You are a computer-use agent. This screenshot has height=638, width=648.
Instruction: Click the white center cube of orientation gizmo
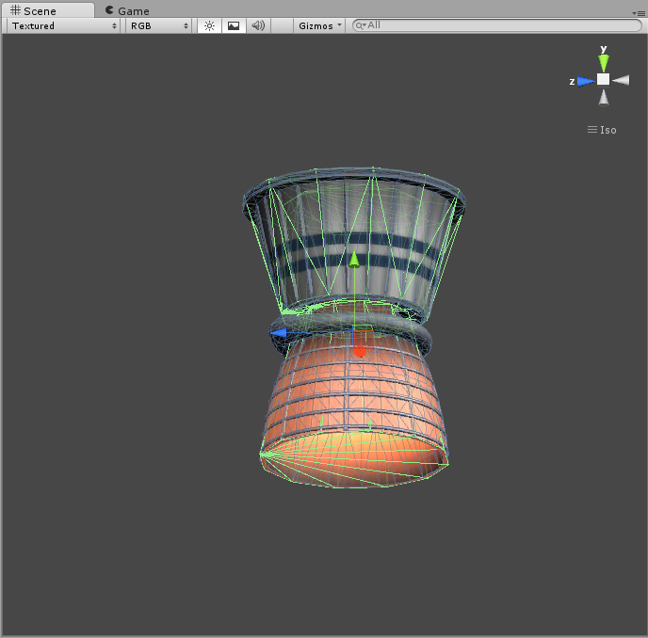[603, 79]
